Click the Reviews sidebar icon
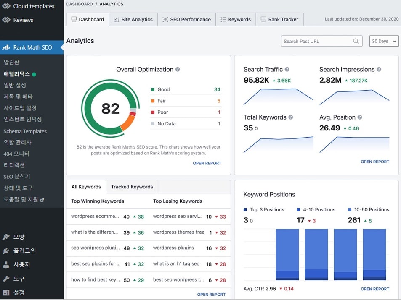The height and width of the screenshot is (300, 401). [6, 20]
